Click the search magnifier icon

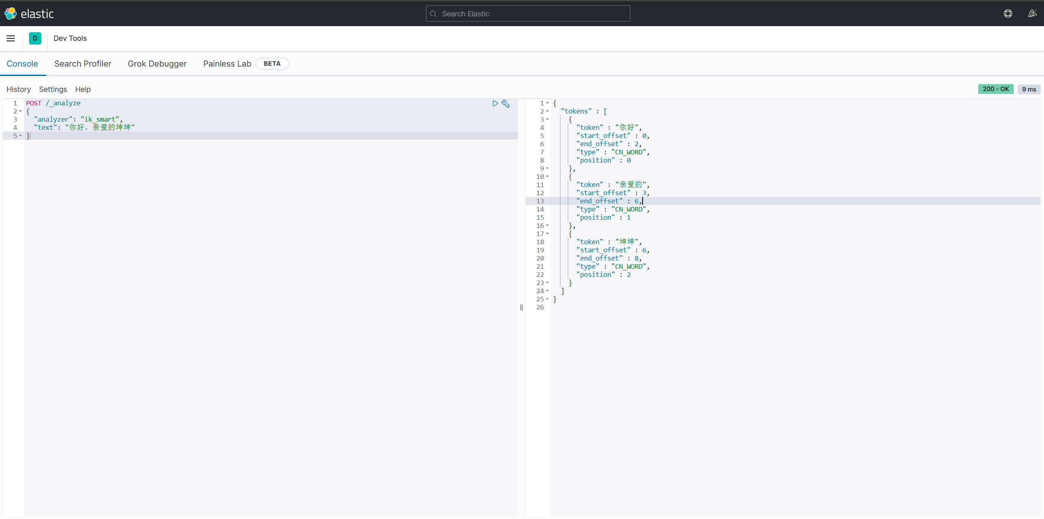pos(433,14)
